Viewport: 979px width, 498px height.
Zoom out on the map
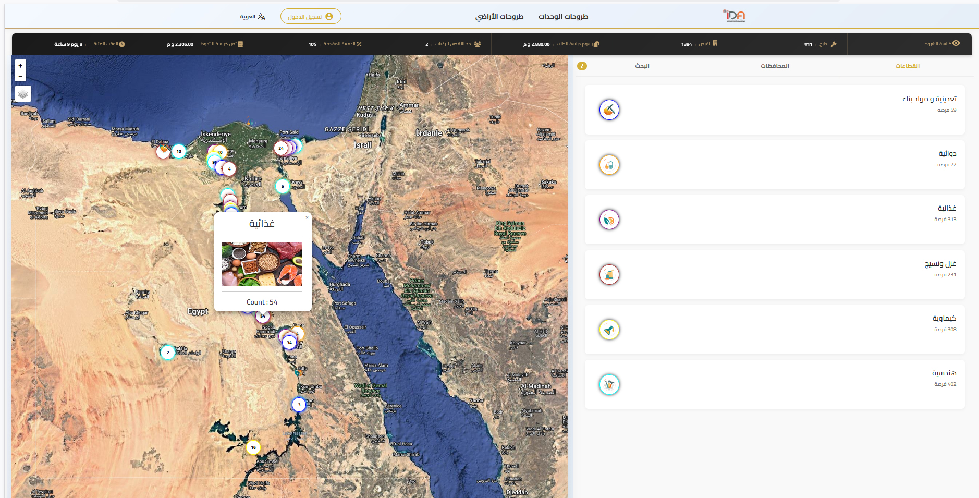(20, 77)
